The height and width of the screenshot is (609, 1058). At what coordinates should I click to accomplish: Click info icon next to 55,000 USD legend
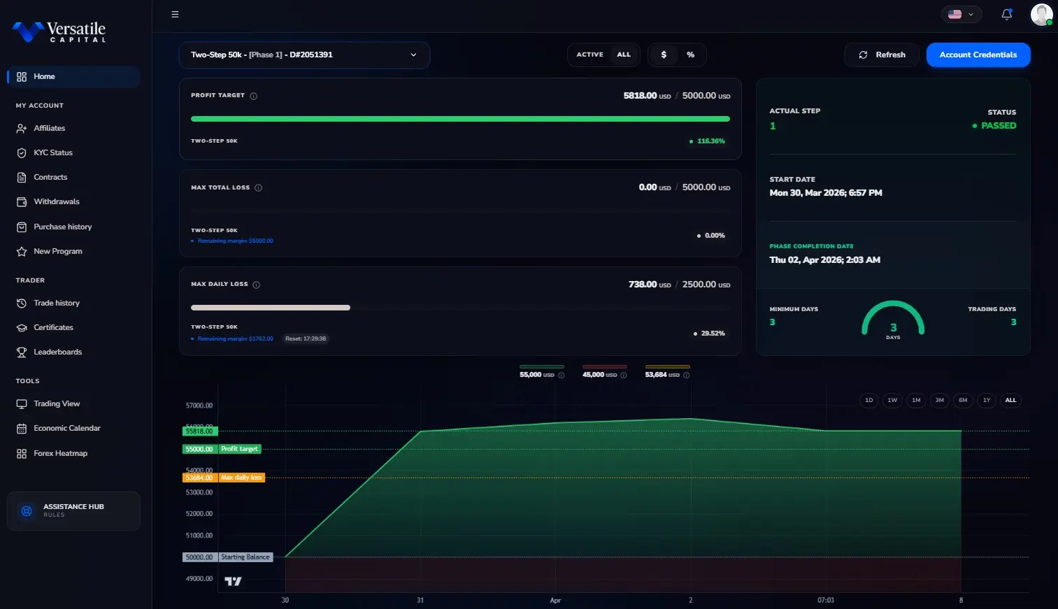pyautogui.click(x=562, y=375)
